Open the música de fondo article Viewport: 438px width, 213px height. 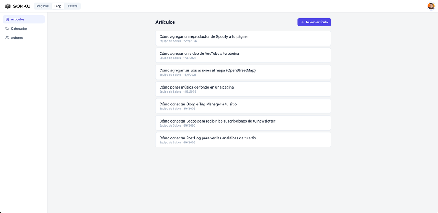click(x=243, y=89)
